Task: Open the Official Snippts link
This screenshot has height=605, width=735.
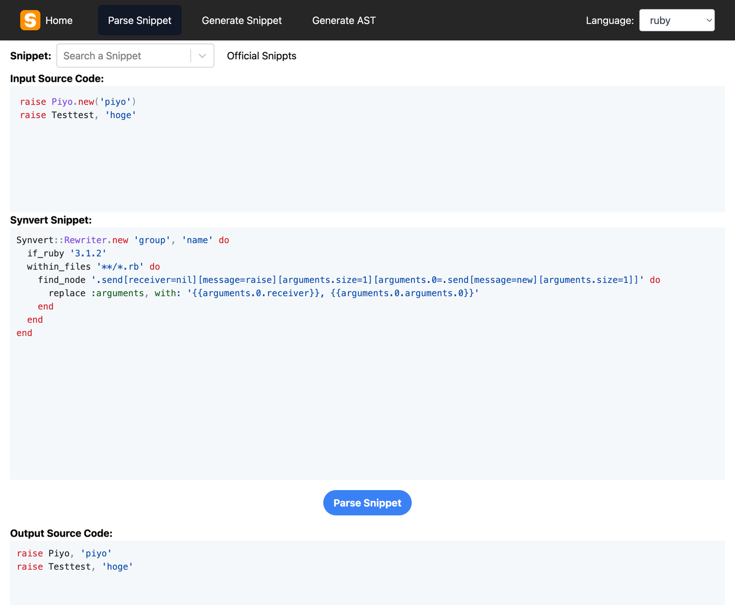Action: tap(261, 56)
